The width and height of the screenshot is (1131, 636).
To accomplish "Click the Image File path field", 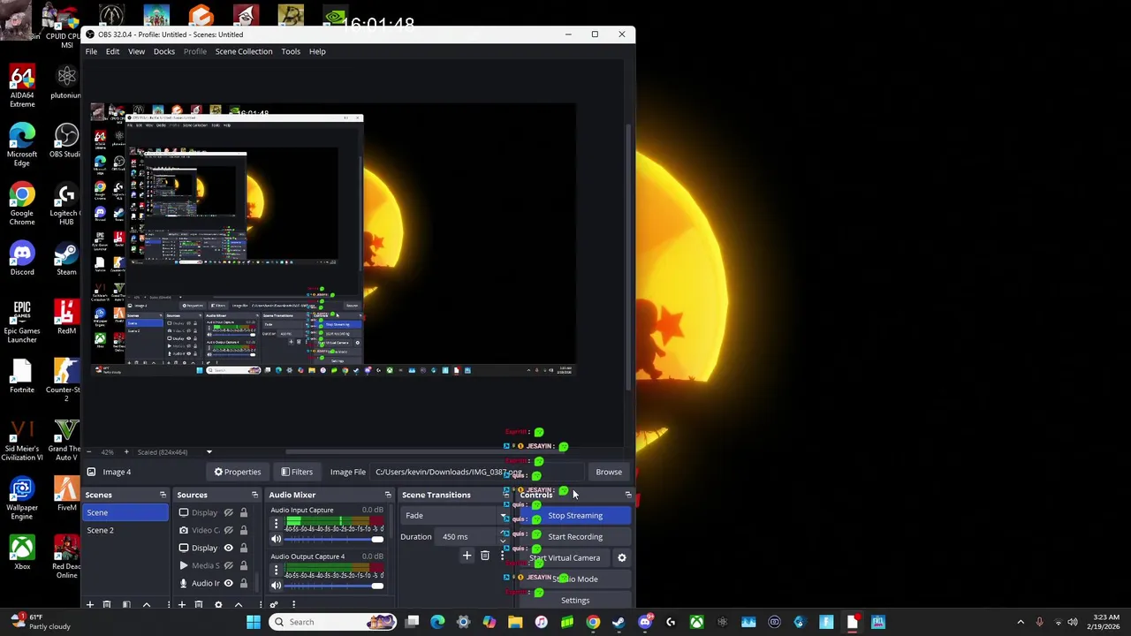I will pos(477,472).
